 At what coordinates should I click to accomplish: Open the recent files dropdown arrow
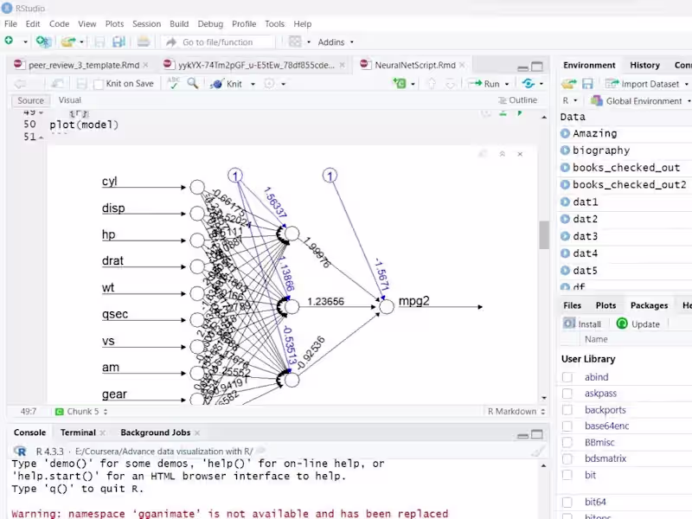click(81, 42)
